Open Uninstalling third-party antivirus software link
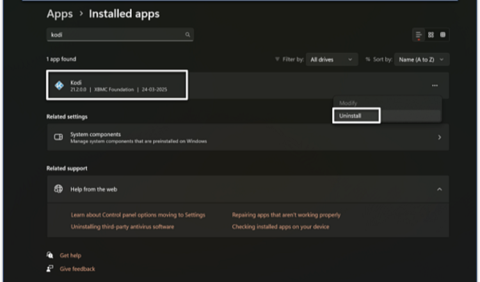Viewport: 480px width, 282px height. [x=122, y=227]
